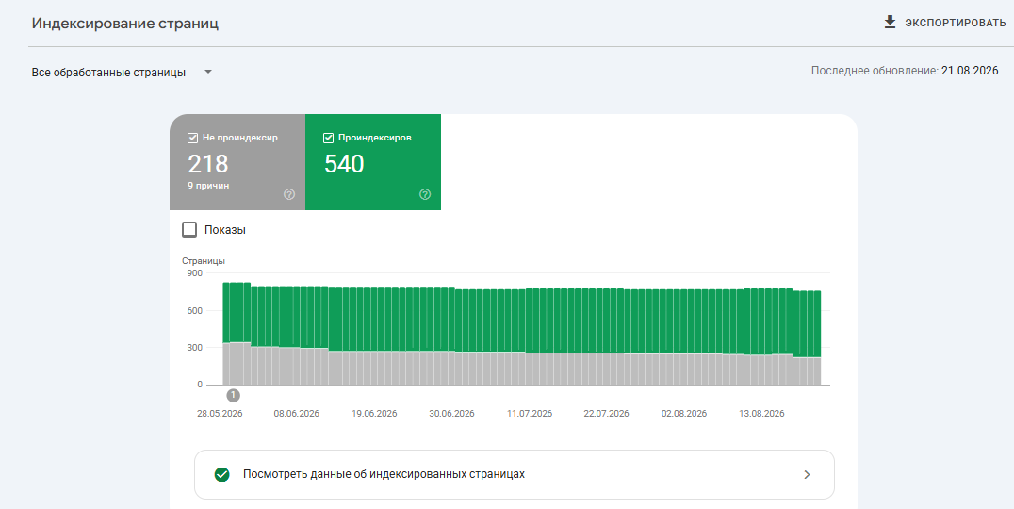Open 'Посмотреть данные об индексированных страницах'
This screenshot has width=1014, height=509.
point(515,475)
